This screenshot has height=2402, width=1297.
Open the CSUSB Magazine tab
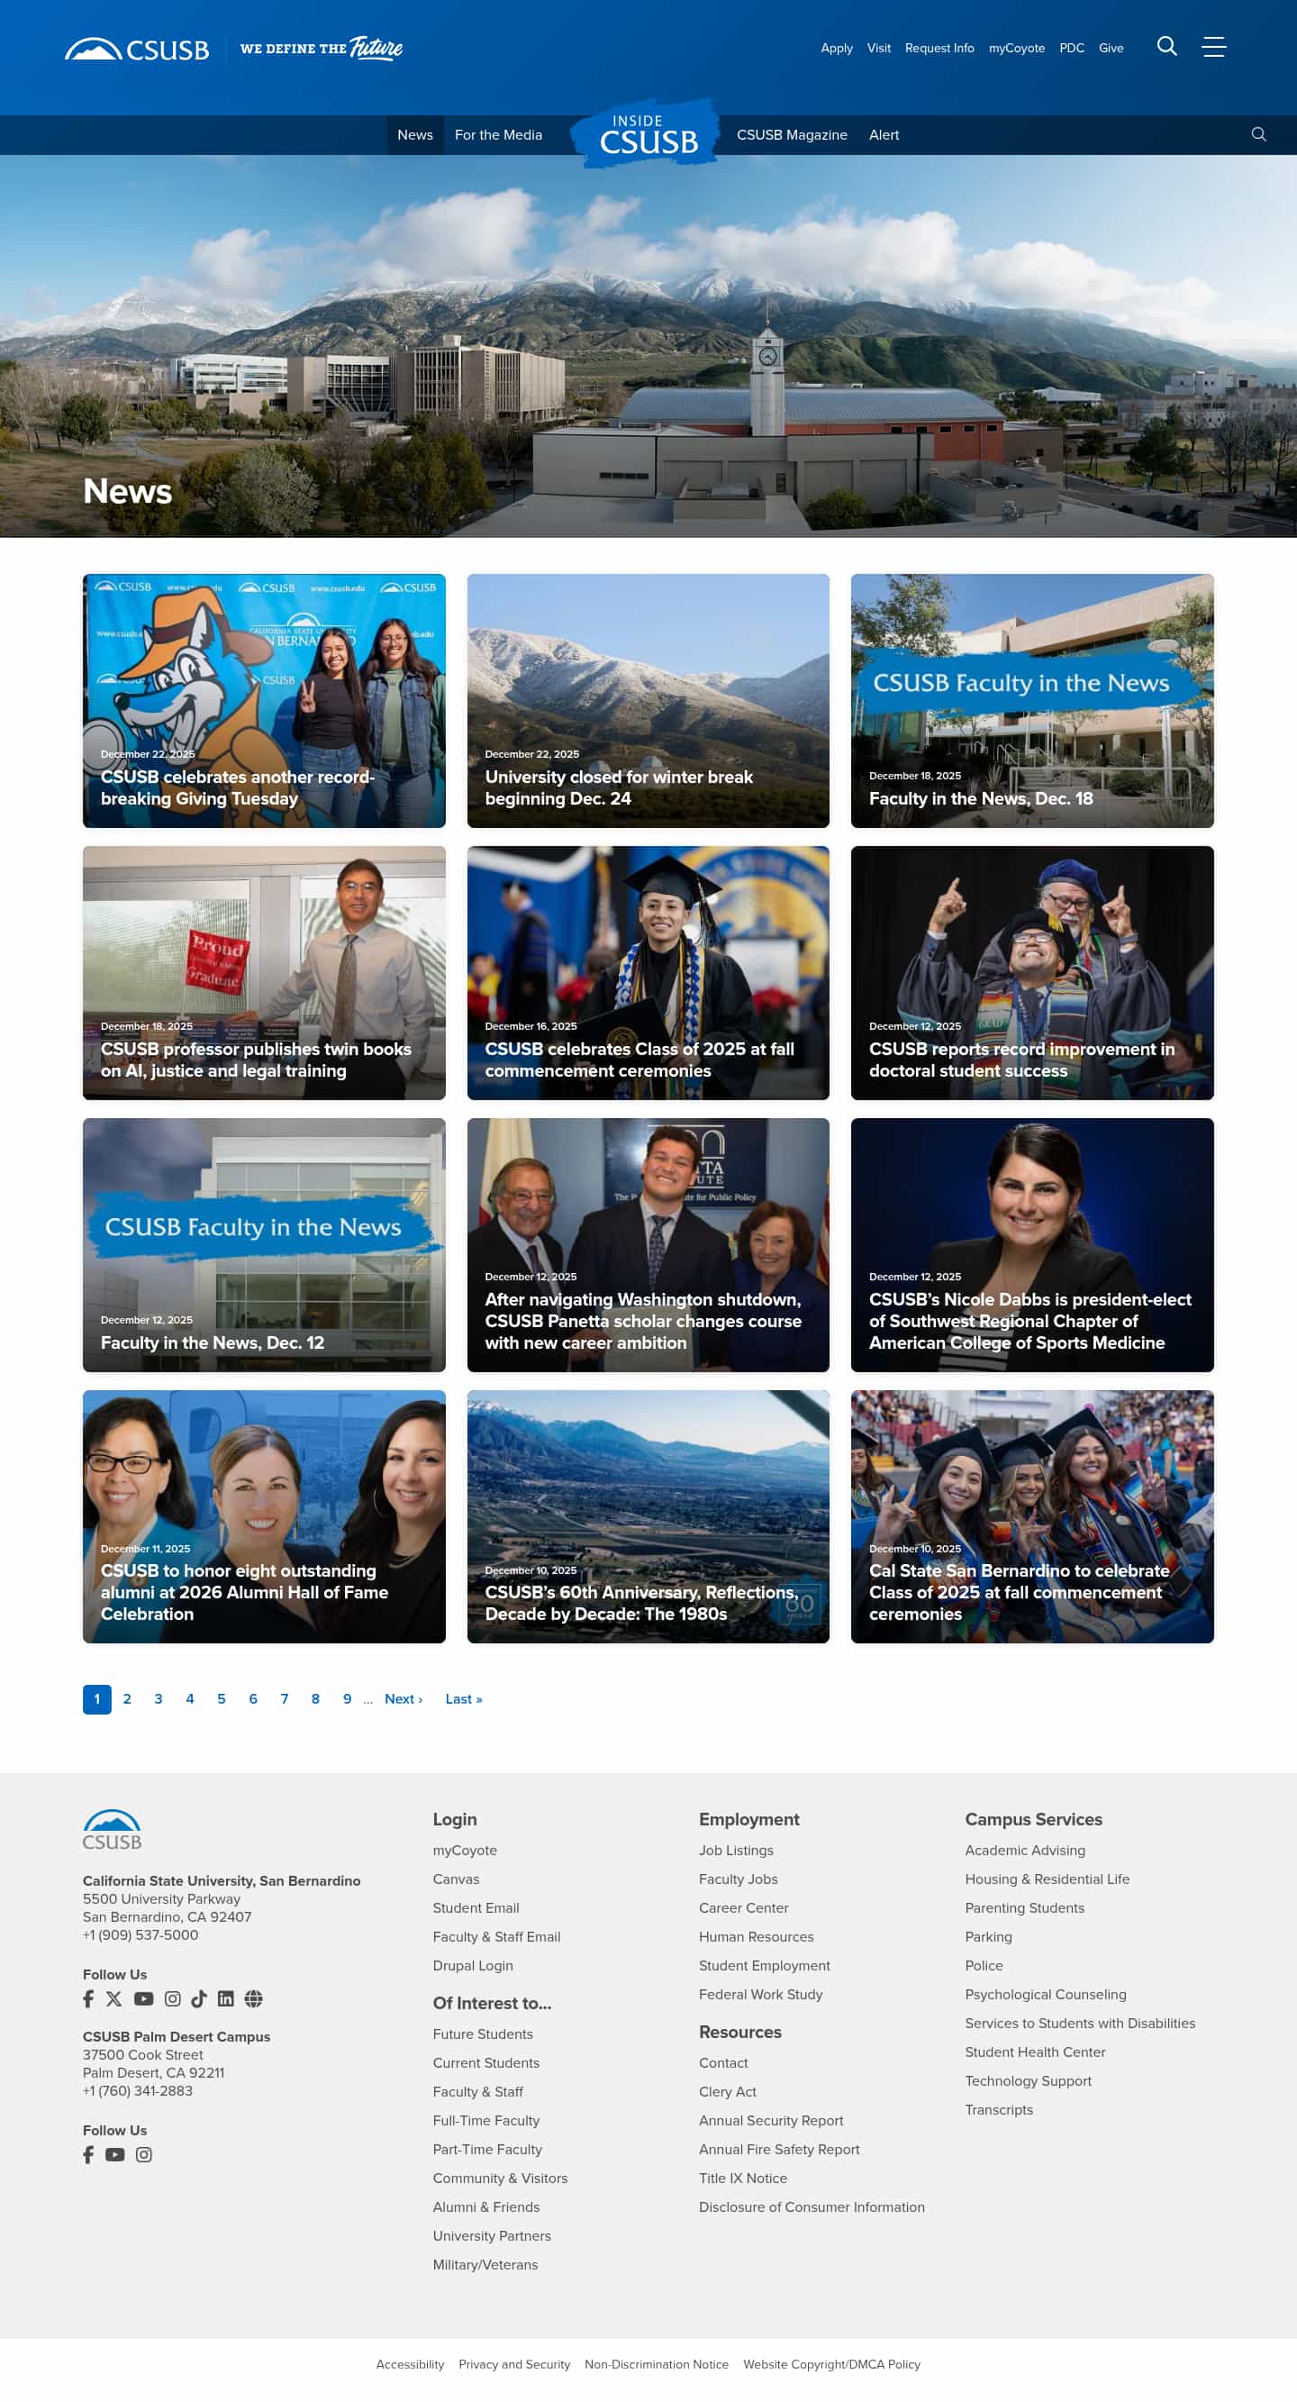coord(792,134)
